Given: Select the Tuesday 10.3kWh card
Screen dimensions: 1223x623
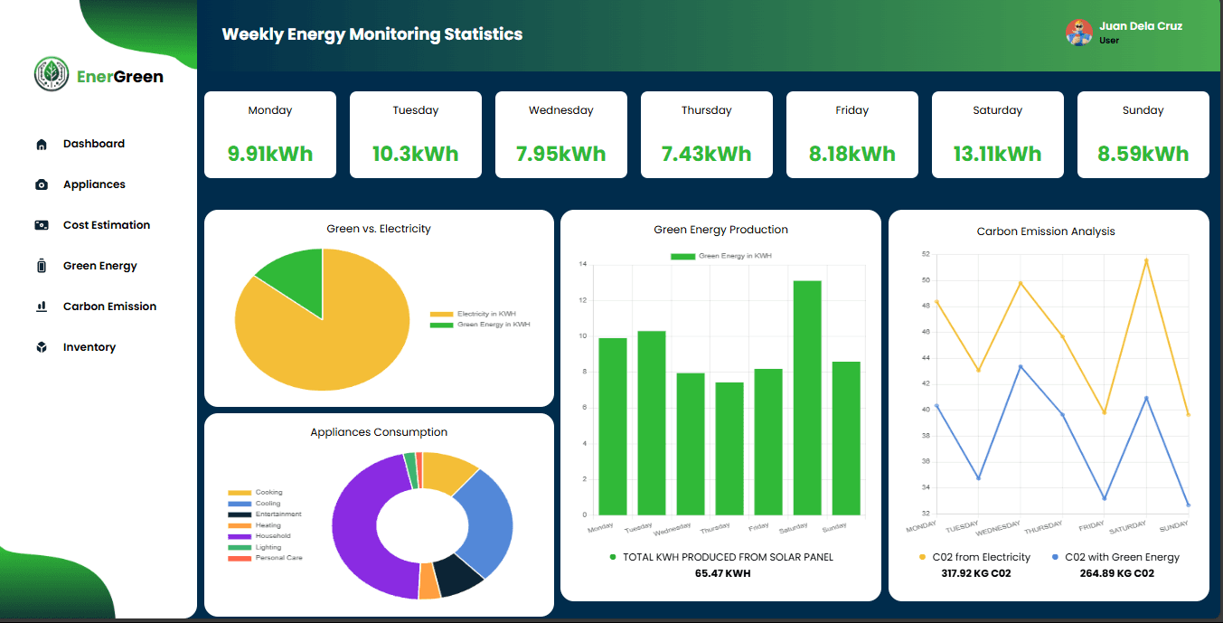Looking at the screenshot, I should [416, 135].
